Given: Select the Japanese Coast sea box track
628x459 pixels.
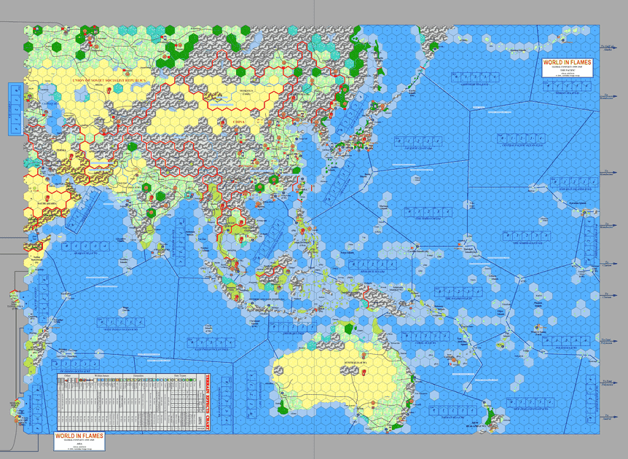Looking at the screenshot, I should coord(418,141).
